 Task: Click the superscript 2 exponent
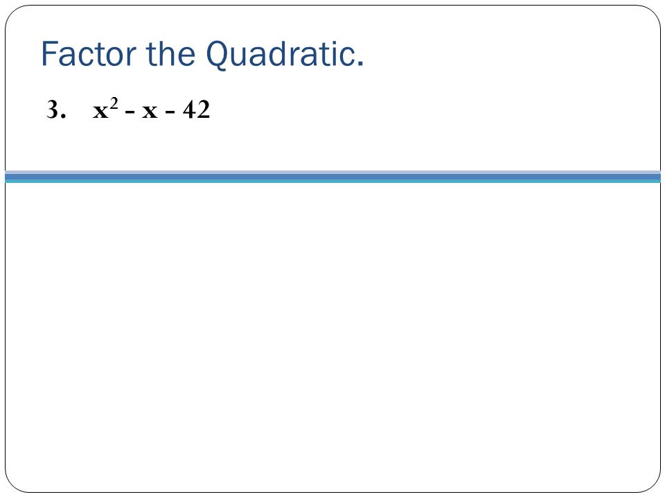point(114,103)
